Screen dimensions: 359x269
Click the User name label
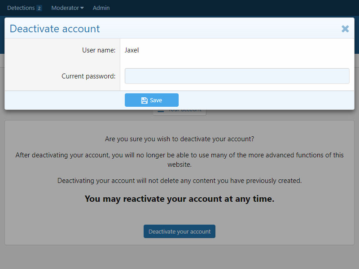pyautogui.click(x=99, y=50)
